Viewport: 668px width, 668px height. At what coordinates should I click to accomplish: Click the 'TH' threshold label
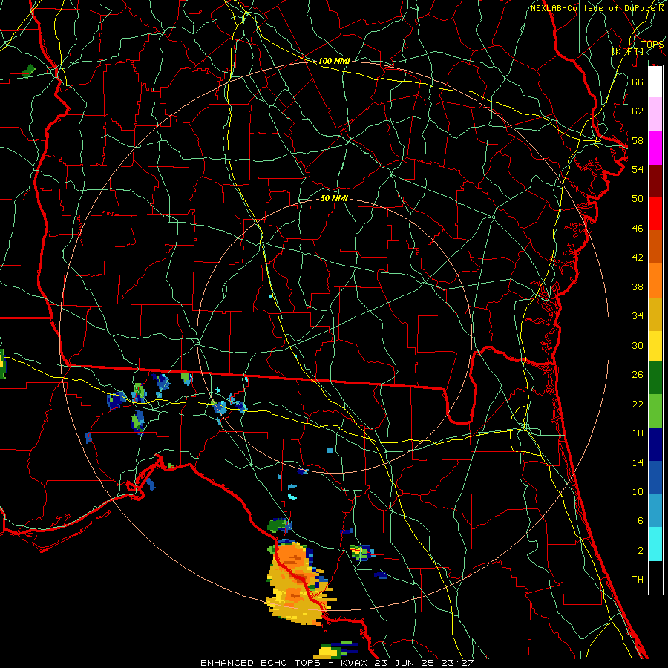638,580
